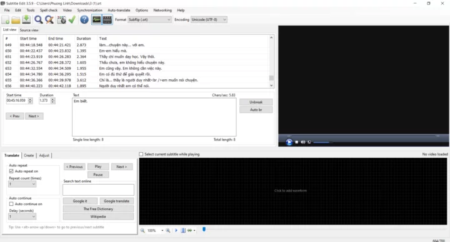Expand the Repeat count dropdown
450x242 pixels.
coord(22,184)
